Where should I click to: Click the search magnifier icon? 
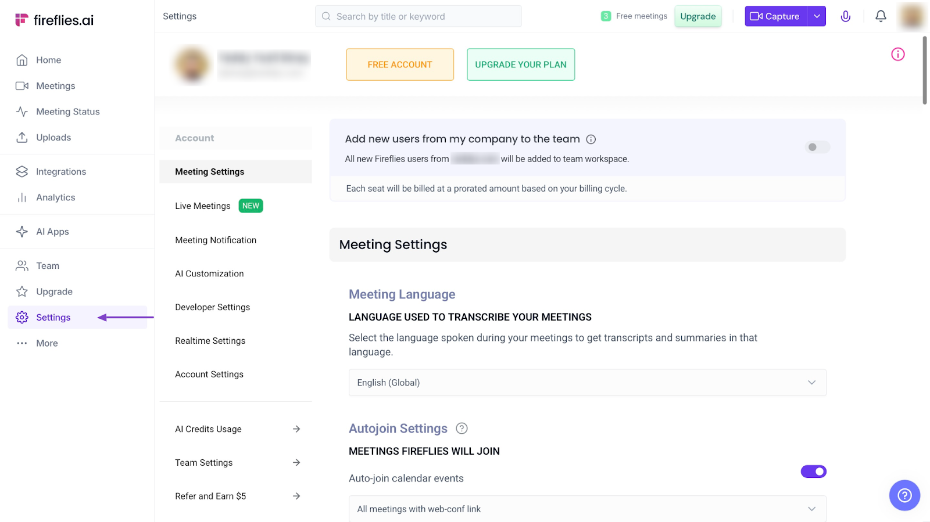click(x=326, y=16)
